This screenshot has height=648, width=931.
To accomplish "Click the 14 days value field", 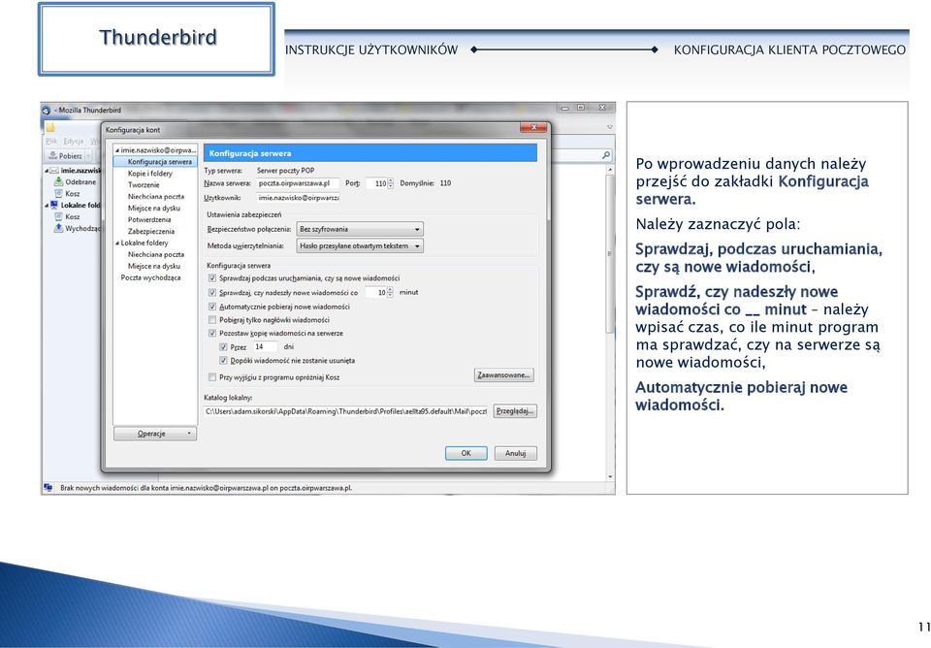I will 265,347.
